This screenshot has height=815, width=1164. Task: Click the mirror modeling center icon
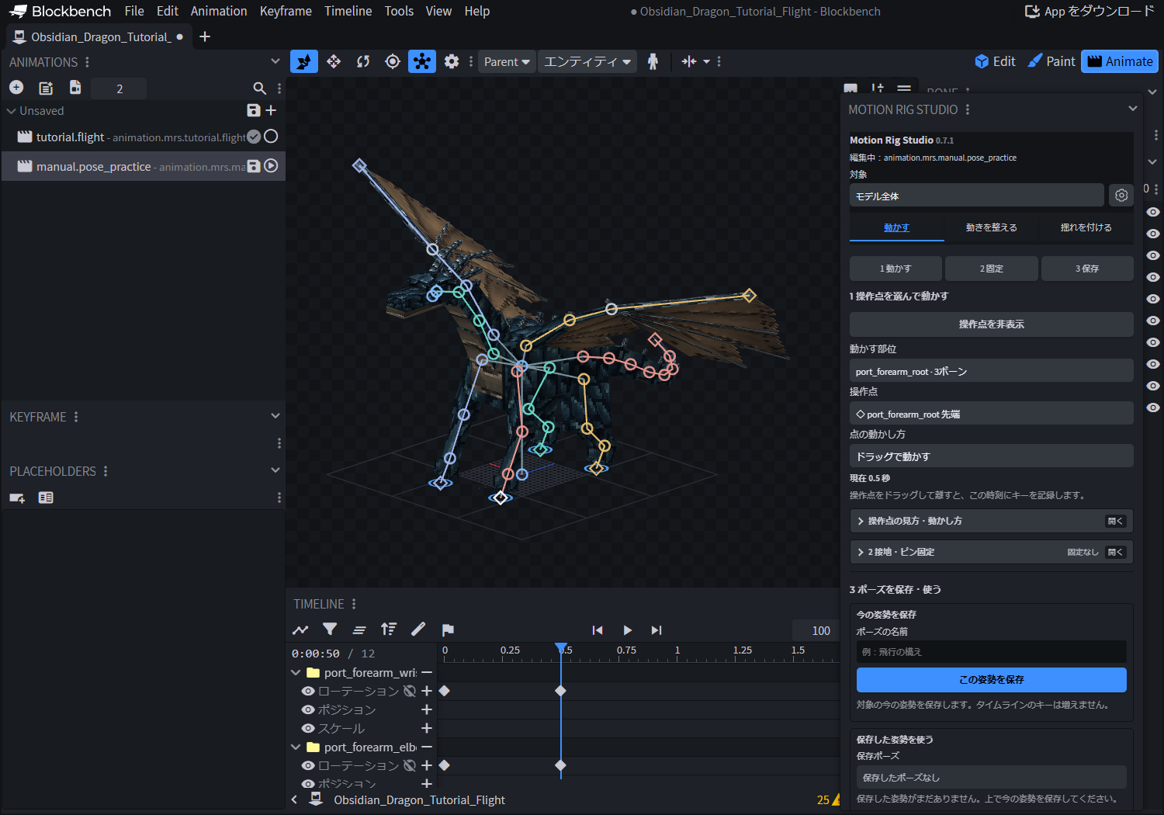tap(689, 61)
